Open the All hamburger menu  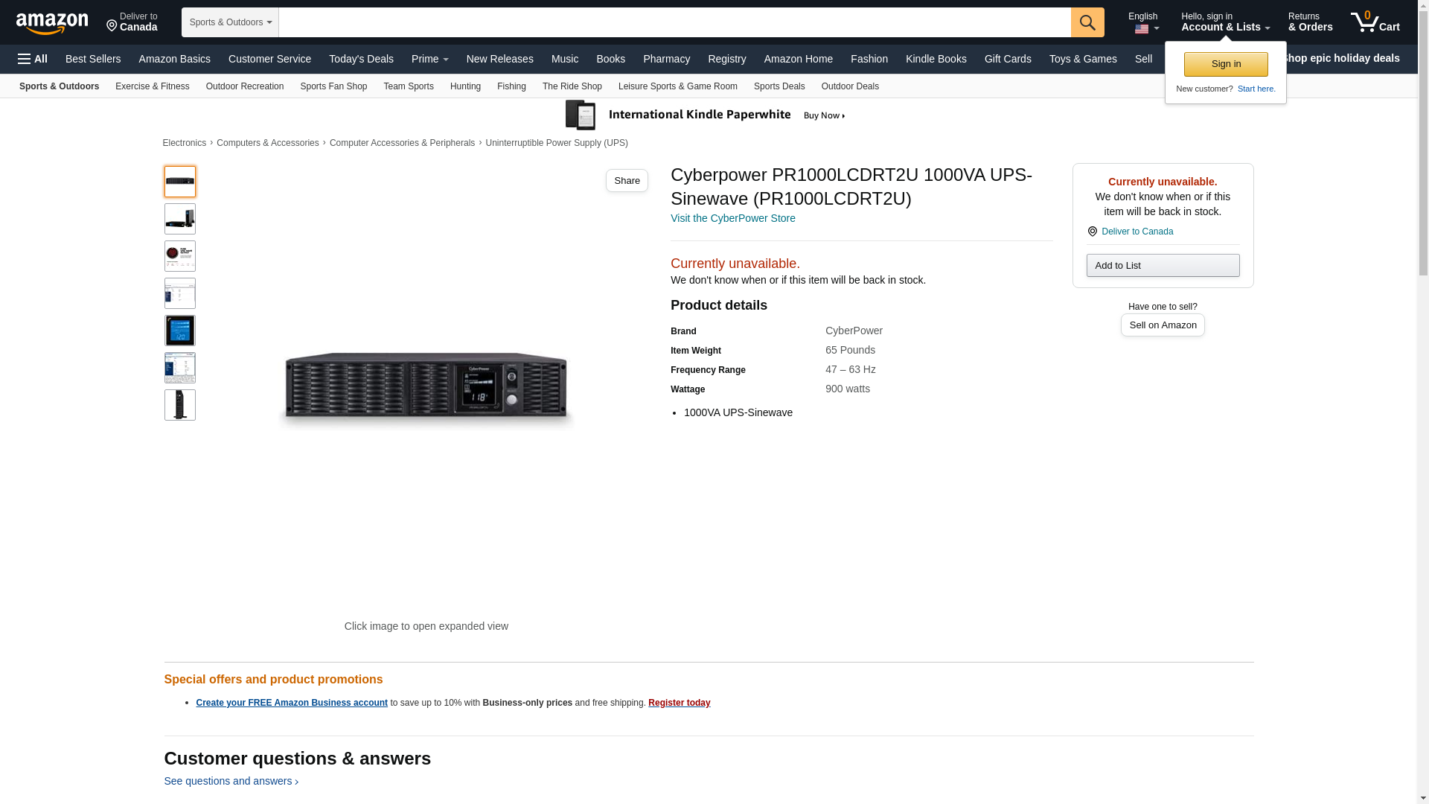[33, 59]
